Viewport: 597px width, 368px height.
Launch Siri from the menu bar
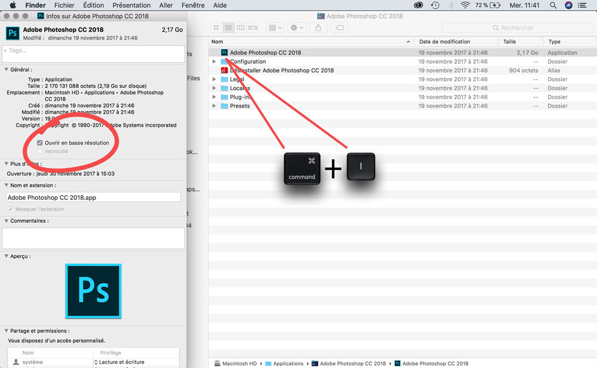(x=568, y=5)
